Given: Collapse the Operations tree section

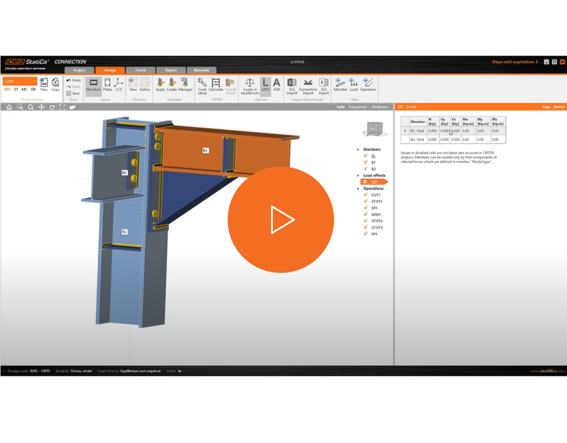Looking at the screenshot, I should tap(358, 188).
